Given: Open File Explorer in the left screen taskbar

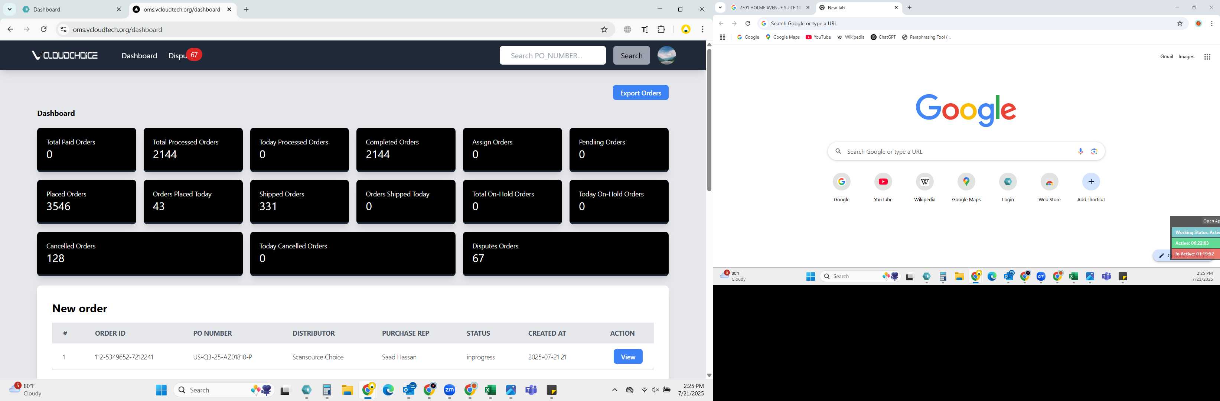Looking at the screenshot, I should (x=347, y=390).
